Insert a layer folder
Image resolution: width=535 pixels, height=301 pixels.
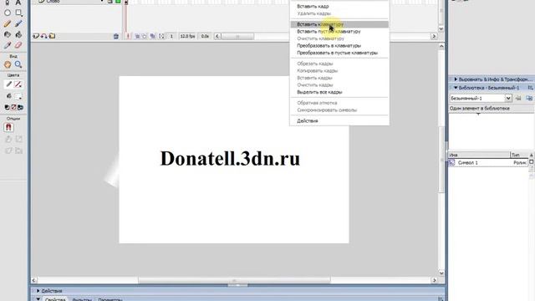(x=52, y=36)
